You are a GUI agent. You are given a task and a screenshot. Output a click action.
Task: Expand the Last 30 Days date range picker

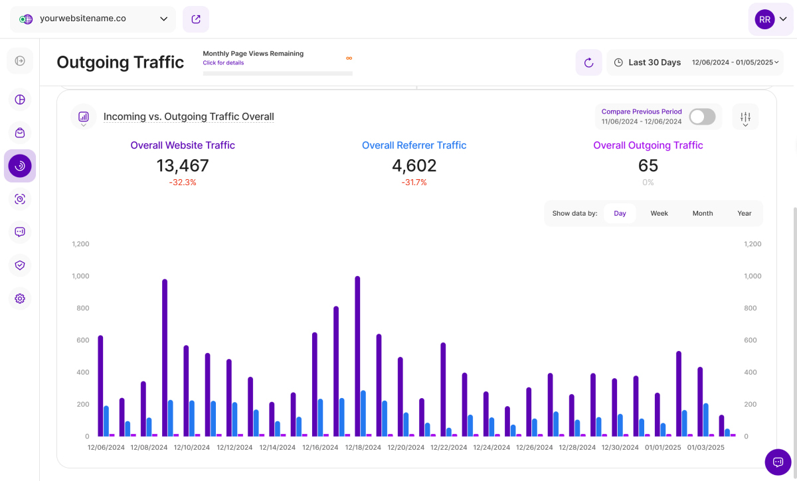click(x=694, y=62)
